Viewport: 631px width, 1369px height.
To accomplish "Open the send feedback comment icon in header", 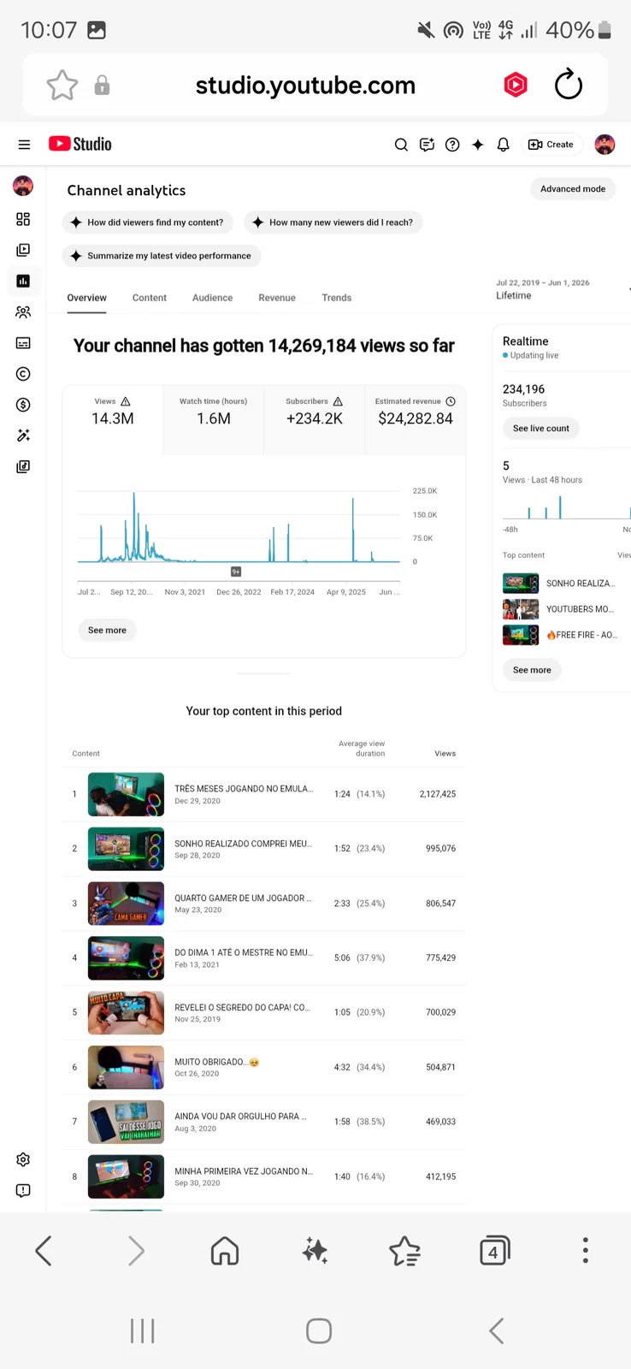I will 427,145.
